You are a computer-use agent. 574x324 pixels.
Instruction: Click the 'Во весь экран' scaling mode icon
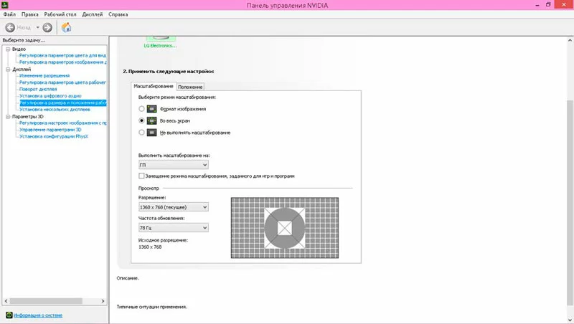click(x=151, y=120)
